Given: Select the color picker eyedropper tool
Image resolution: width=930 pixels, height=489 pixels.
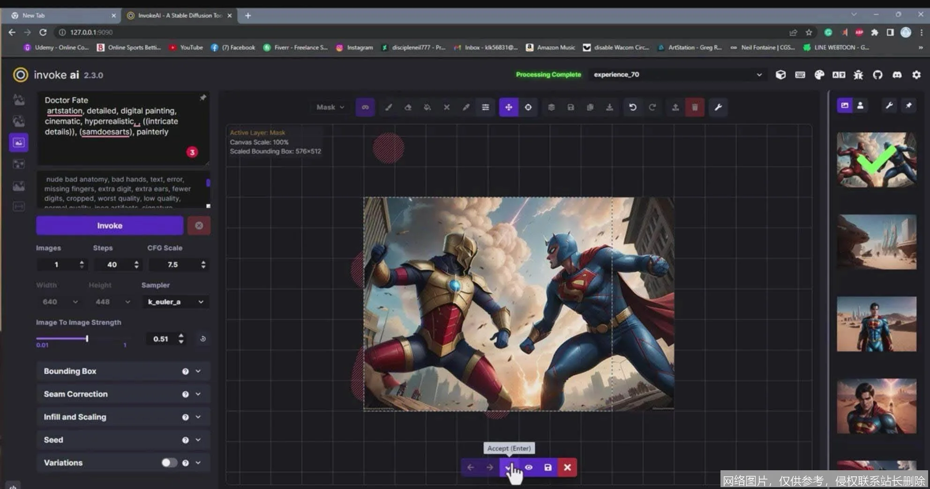Looking at the screenshot, I should [x=466, y=107].
